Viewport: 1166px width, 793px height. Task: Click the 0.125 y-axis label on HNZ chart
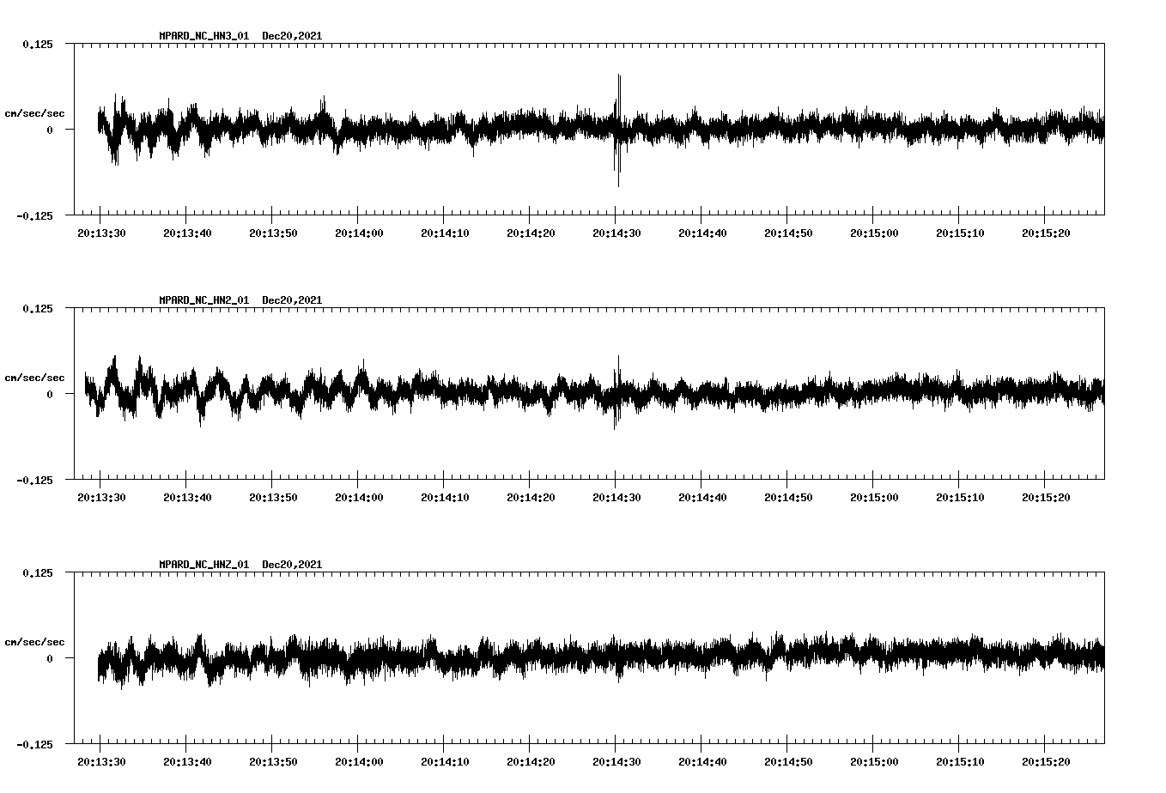[x=38, y=572]
